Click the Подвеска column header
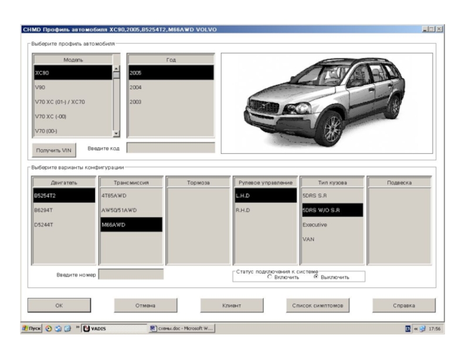469x352 pixels. [x=399, y=182]
